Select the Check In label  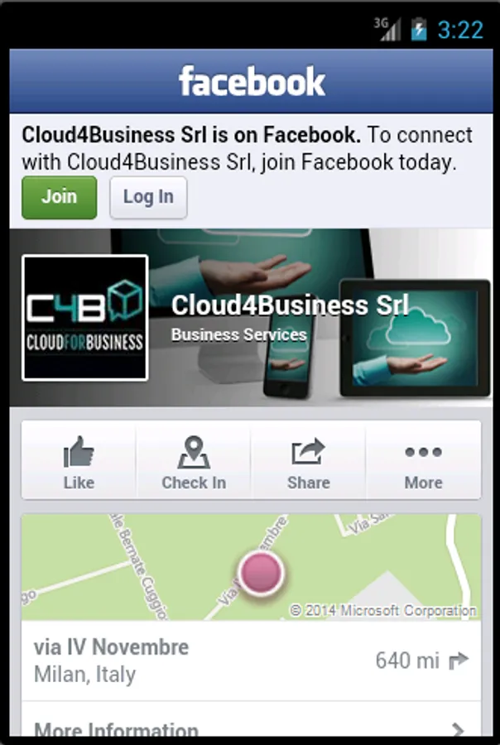tap(194, 483)
